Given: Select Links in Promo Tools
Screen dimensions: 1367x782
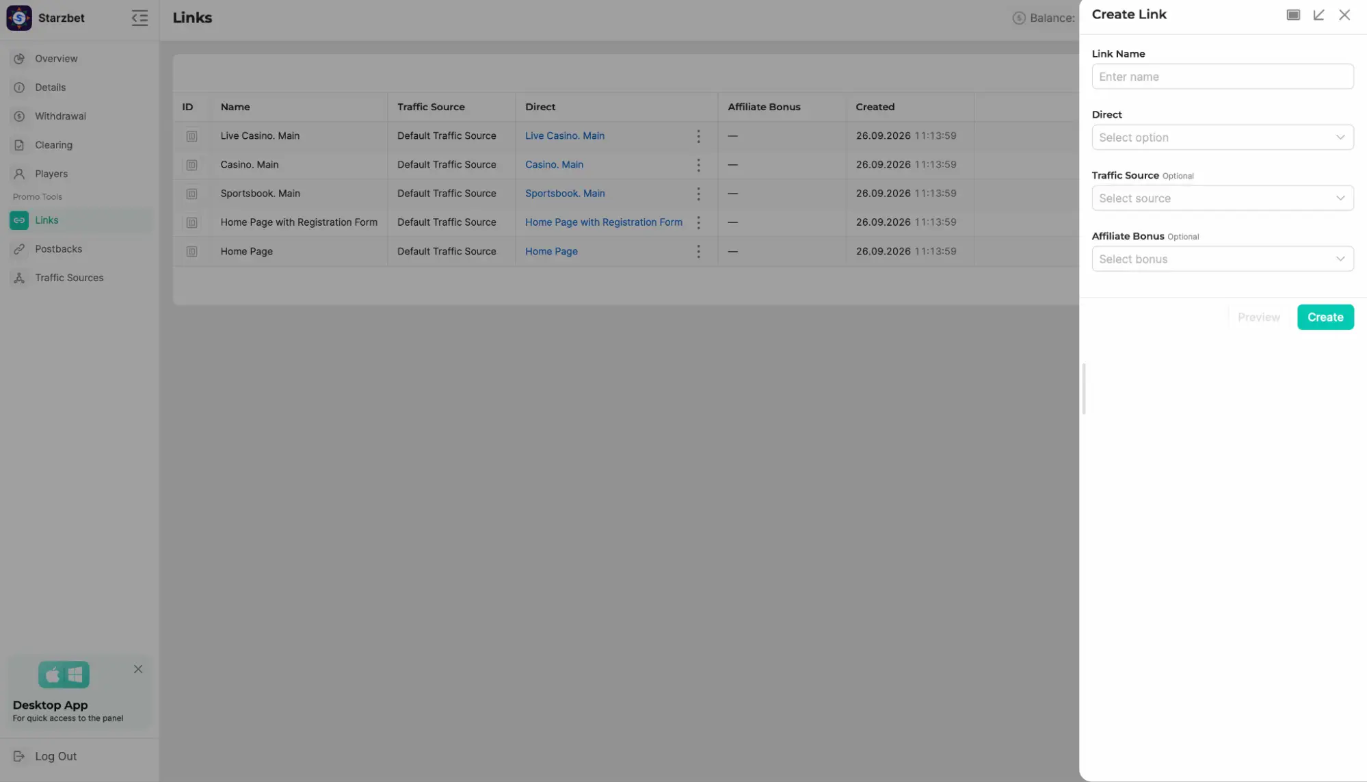Looking at the screenshot, I should tap(79, 220).
